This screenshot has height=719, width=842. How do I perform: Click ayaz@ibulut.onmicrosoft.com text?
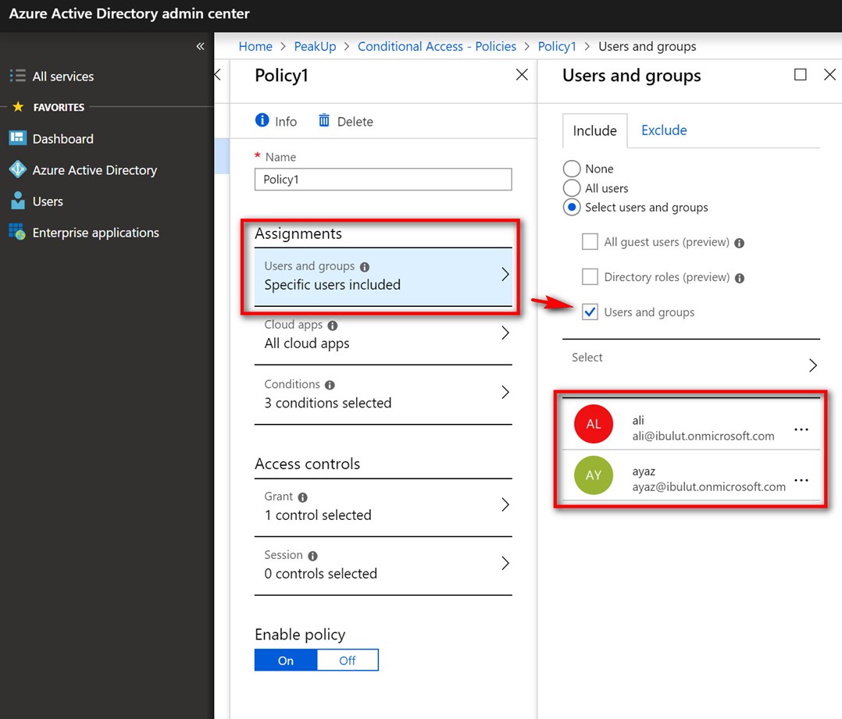[x=709, y=486]
